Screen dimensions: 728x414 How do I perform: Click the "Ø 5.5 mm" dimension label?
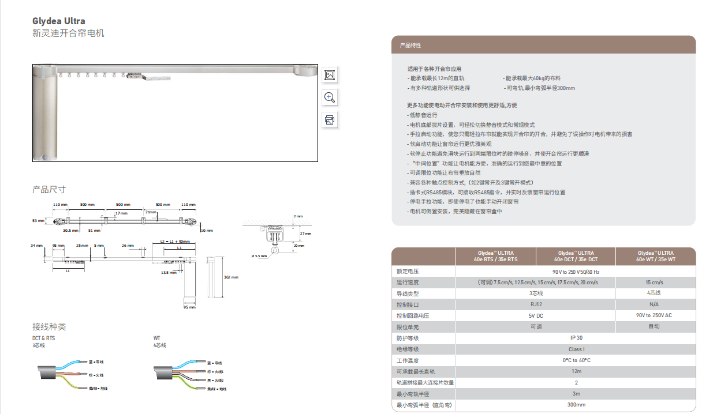click(259, 255)
